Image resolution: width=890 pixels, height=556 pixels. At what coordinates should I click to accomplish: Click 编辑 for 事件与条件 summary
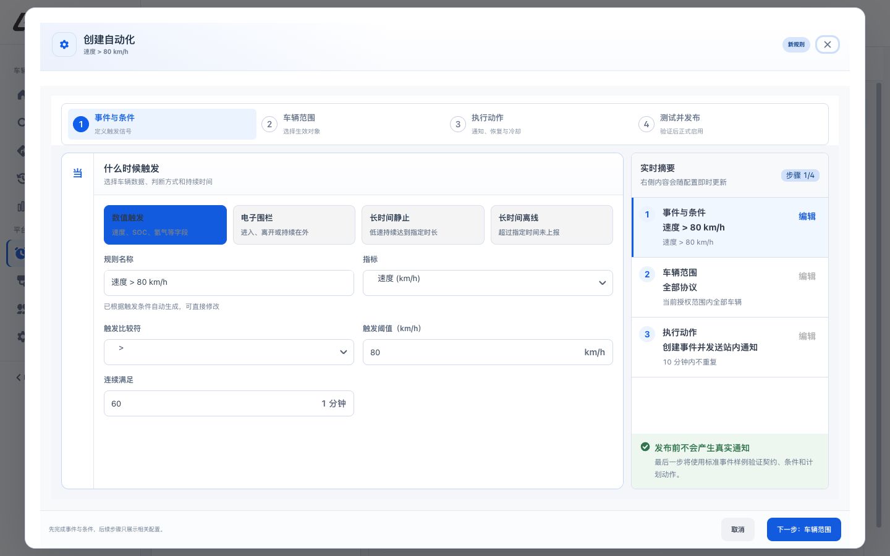coord(807,216)
